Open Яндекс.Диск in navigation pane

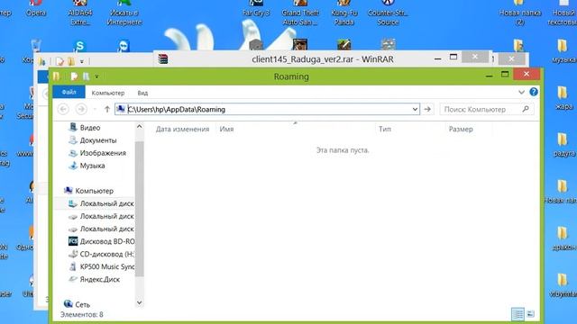click(x=94, y=279)
